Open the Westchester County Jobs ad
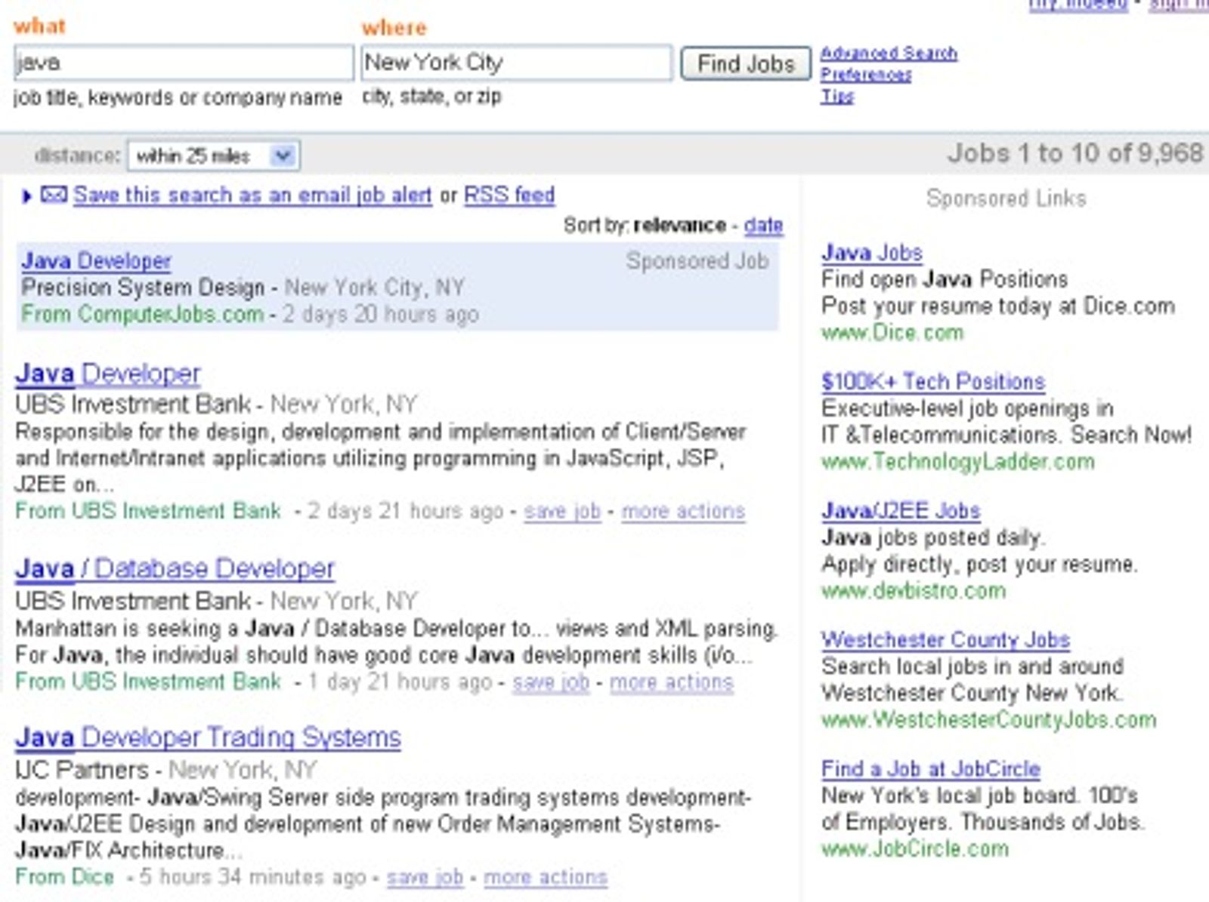The width and height of the screenshot is (1209, 902). pos(945,639)
